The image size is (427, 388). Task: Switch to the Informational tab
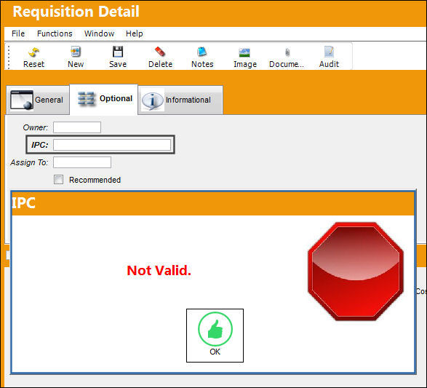[180, 100]
